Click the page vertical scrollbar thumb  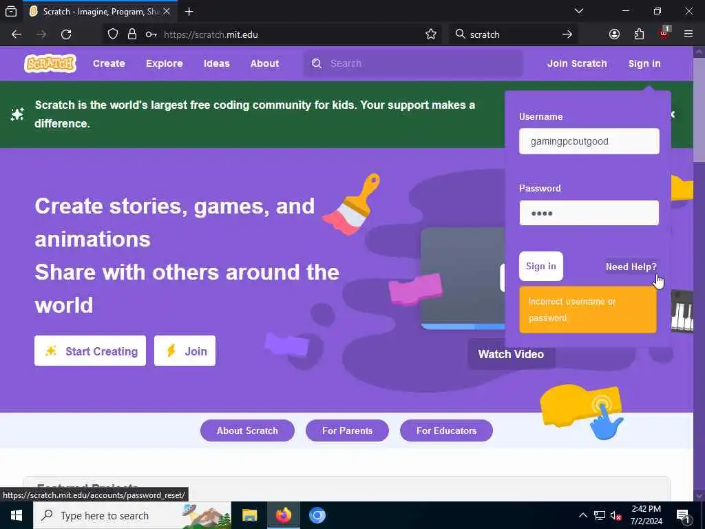click(x=699, y=108)
